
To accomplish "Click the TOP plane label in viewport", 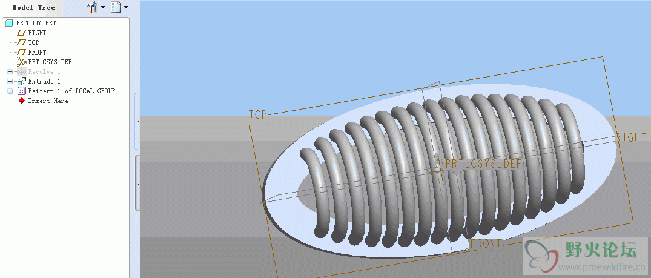I will pyautogui.click(x=258, y=114).
